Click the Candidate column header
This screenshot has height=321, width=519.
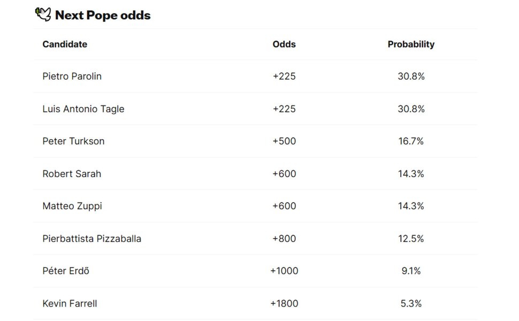(x=65, y=44)
